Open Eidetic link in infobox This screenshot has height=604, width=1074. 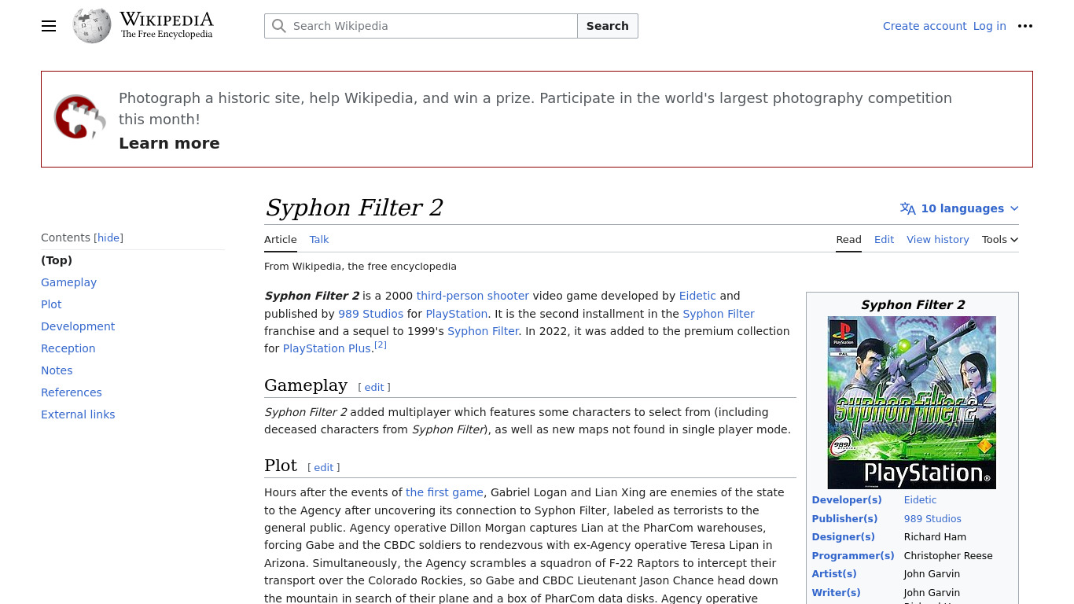tap(920, 500)
